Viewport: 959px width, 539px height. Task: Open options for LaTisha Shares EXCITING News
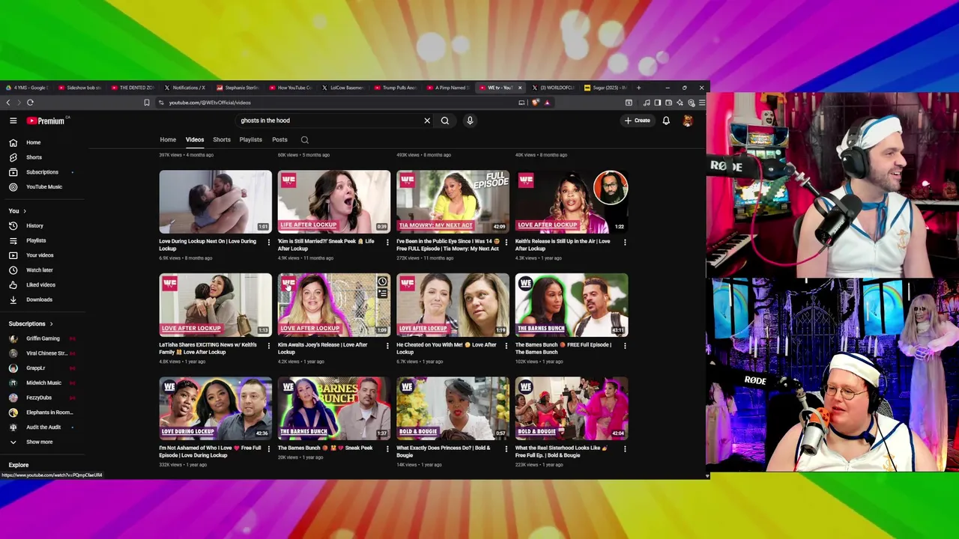[269, 345]
